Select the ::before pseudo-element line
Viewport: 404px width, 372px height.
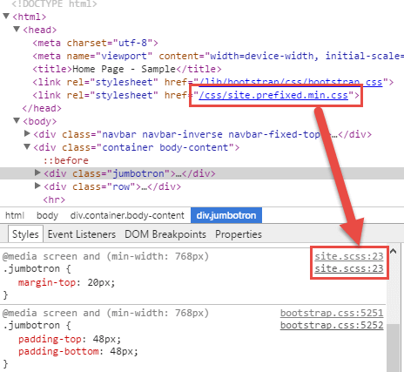pos(66,160)
